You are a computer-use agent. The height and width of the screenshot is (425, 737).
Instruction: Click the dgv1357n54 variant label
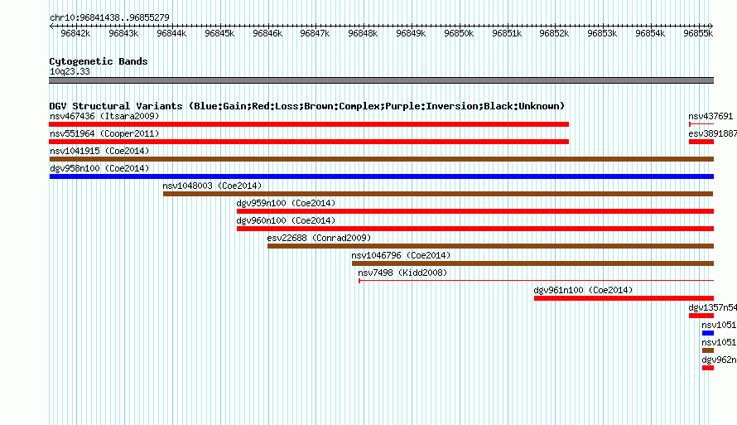coord(712,307)
